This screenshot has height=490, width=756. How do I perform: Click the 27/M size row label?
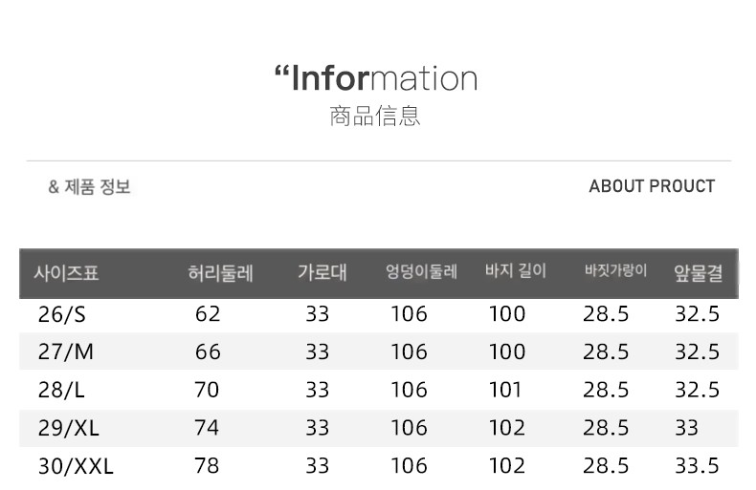(x=66, y=352)
